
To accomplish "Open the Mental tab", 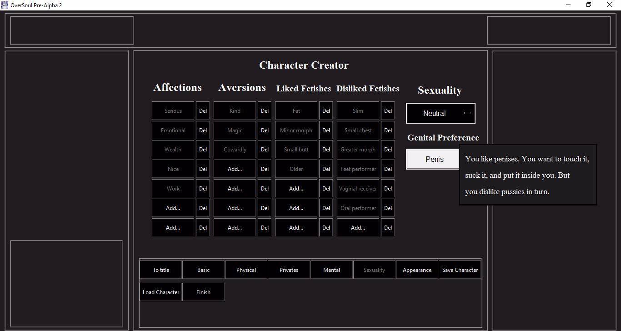I will click(x=332, y=270).
